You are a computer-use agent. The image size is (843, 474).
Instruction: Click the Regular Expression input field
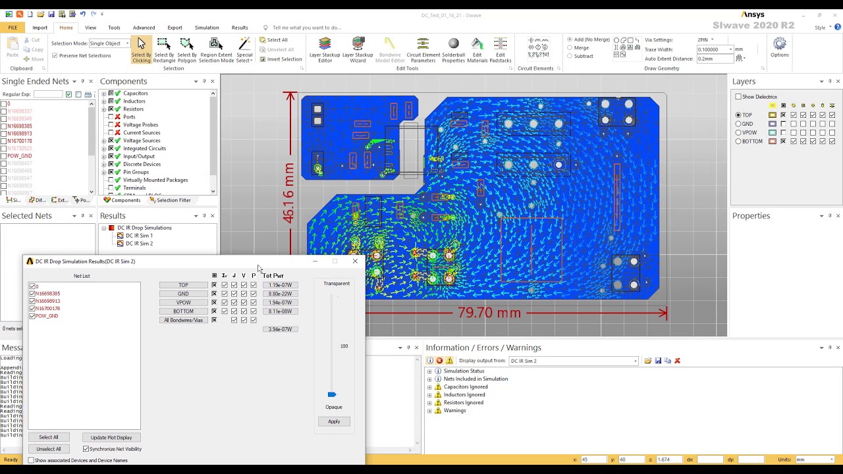click(48, 94)
